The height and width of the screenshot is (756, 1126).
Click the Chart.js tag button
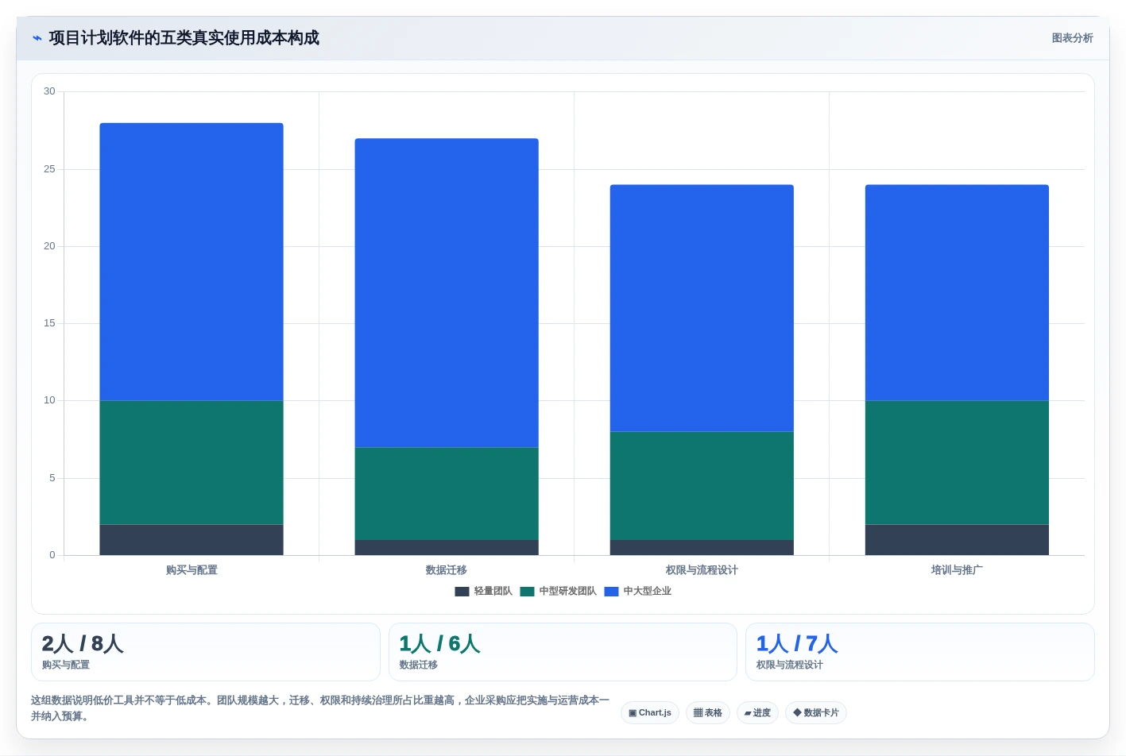[x=650, y=712]
